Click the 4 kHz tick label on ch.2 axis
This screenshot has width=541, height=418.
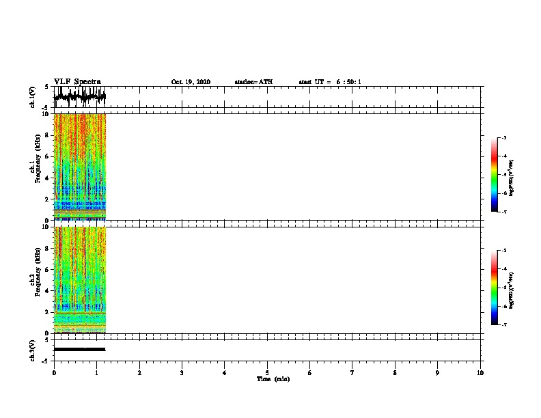tap(47, 291)
